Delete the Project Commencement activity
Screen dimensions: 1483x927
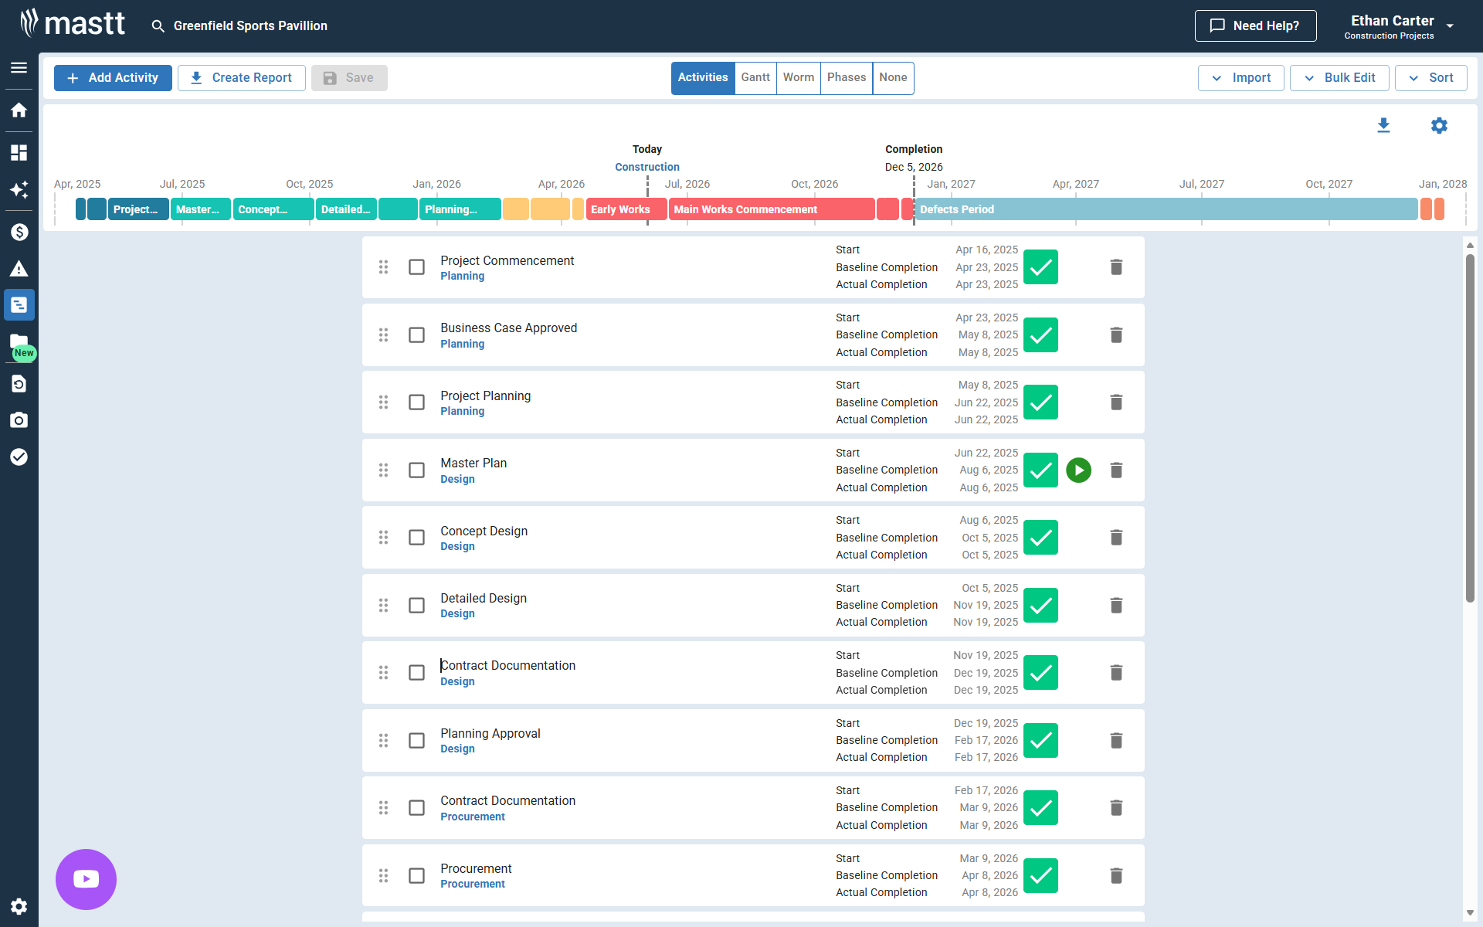(x=1116, y=267)
